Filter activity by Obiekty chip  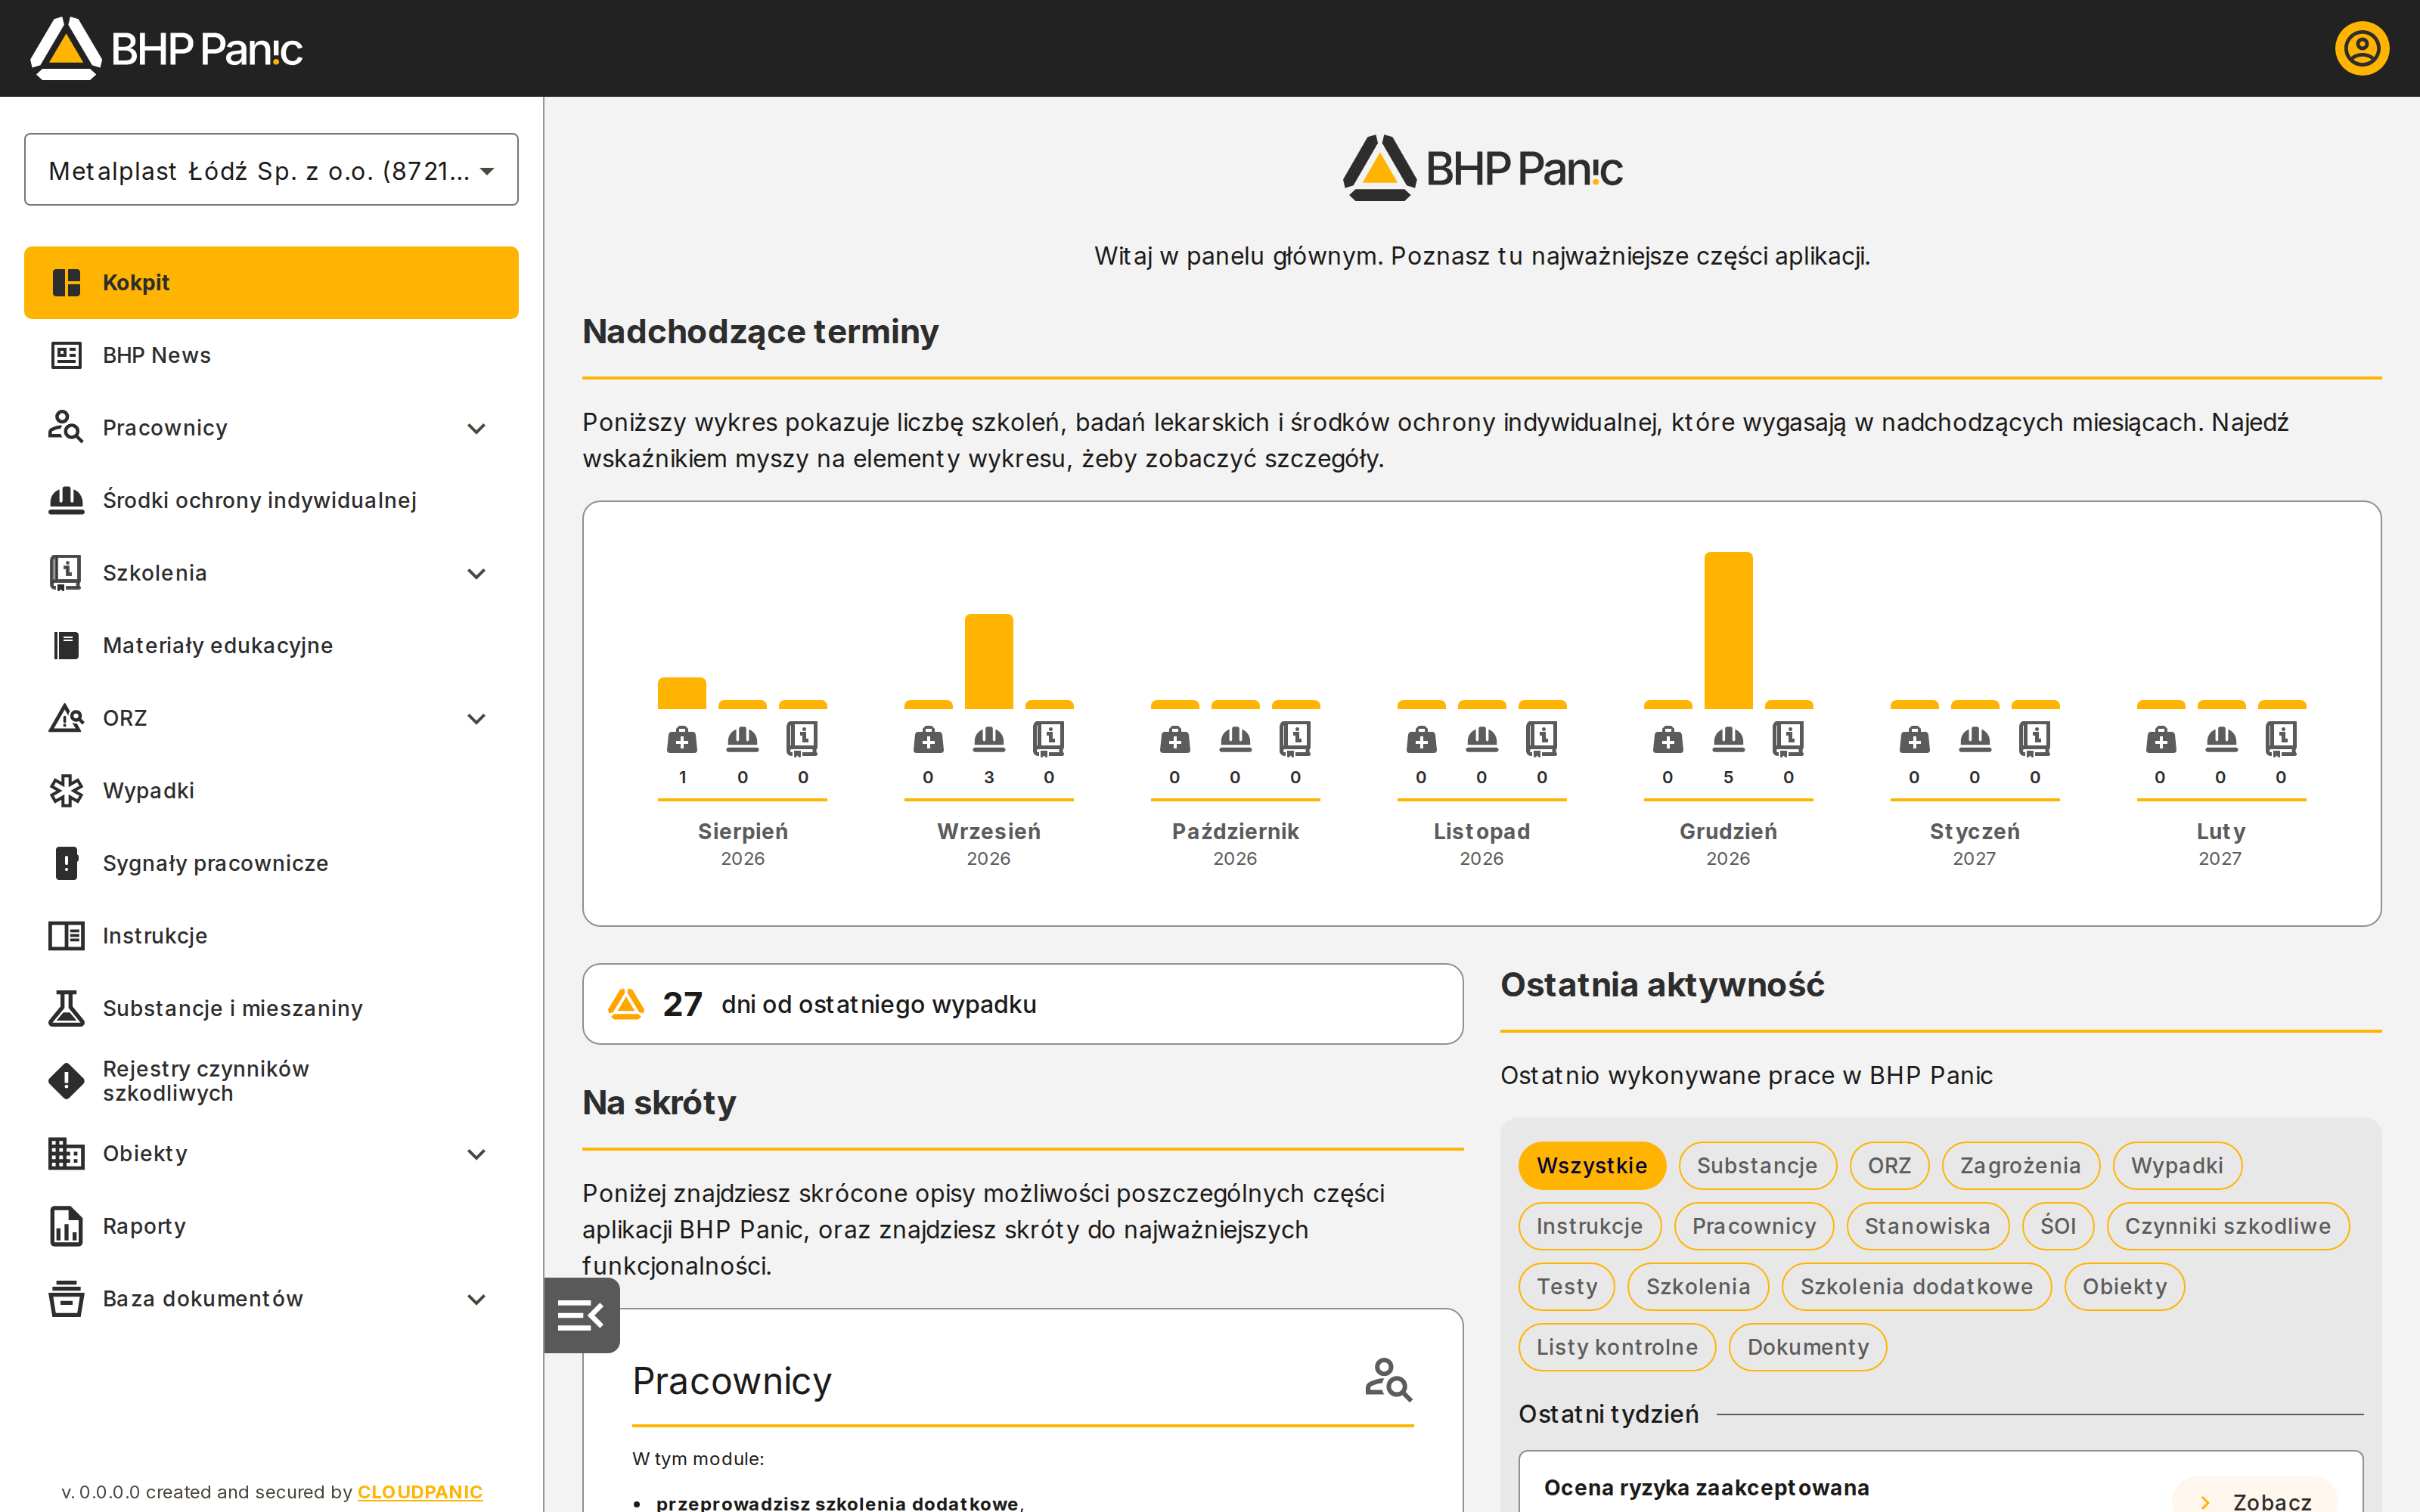point(2124,1287)
